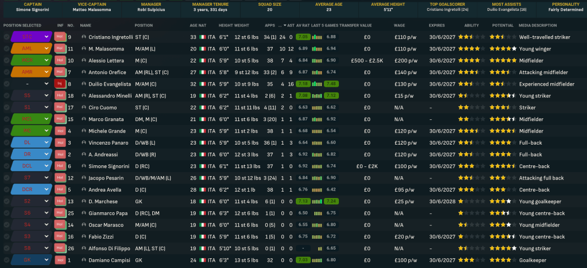The height and width of the screenshot is (268, 587).
Task: Toggle the selection tick for Ciro Cuomo's row
Action: (6, 107)
